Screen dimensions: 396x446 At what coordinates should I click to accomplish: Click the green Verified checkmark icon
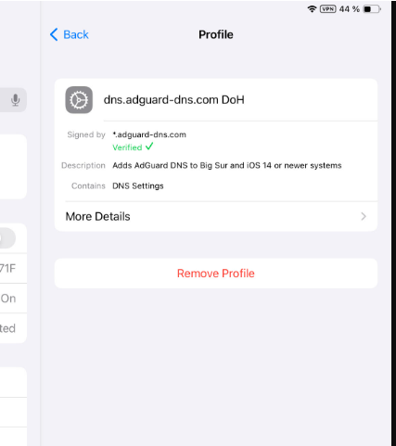pyautogui.click(x=149, y=147)
